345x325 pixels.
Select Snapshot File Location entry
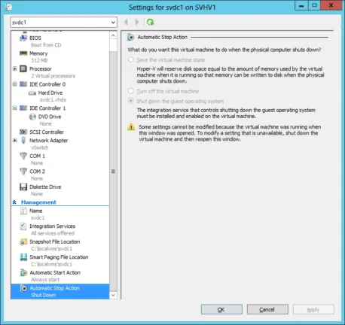point(55,241)
